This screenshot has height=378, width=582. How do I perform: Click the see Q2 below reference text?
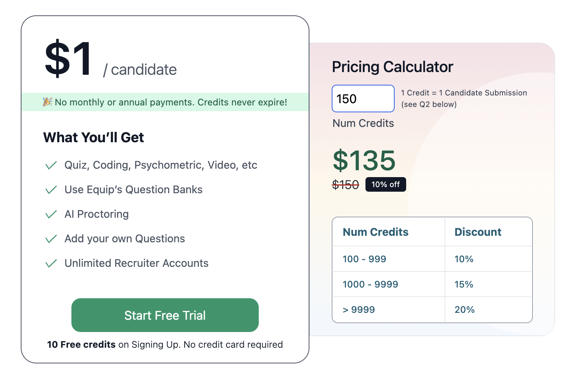429,104
